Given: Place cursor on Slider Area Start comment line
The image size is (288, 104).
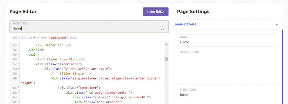Looking at the screenshot, I should coord(60,59).
